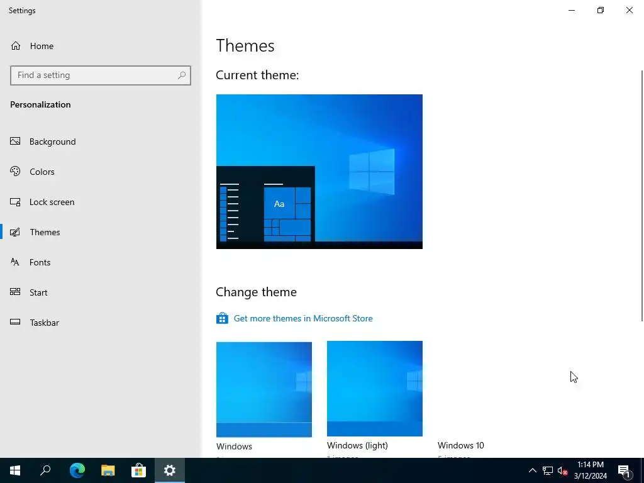The height and width of the screenshot is (483, 644).
Task: Select the Windows 10 theme
Action: point(461,446)
